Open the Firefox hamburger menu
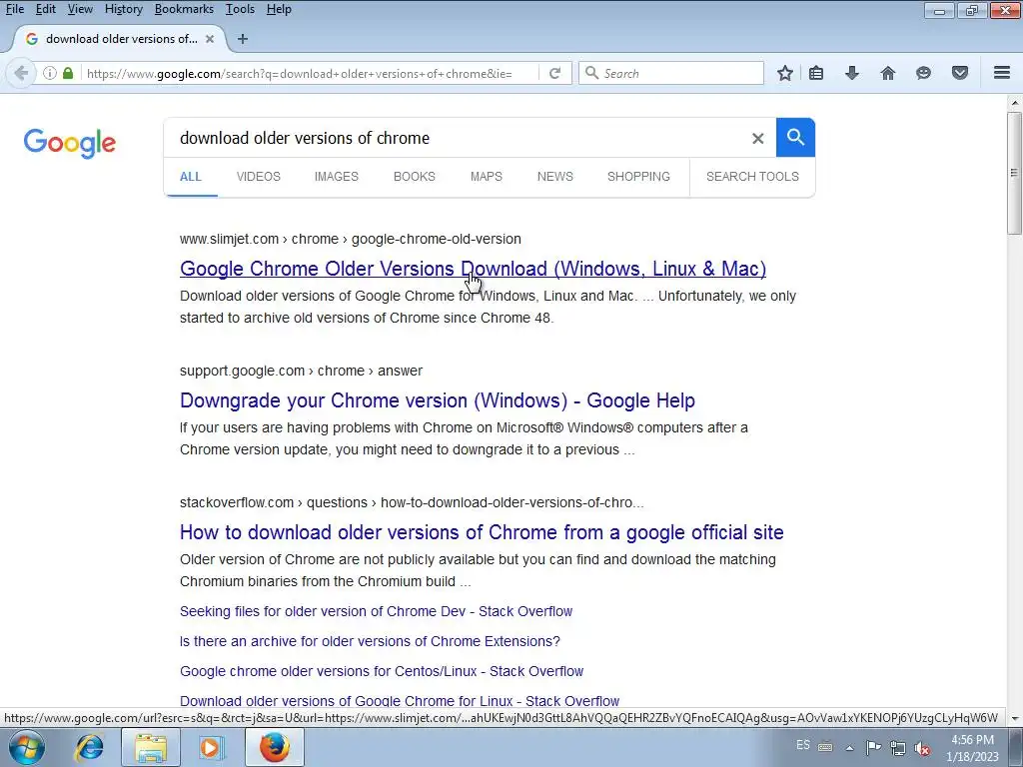The width and height of the screenshot is (1023, 767). (x=1002, y=73)
